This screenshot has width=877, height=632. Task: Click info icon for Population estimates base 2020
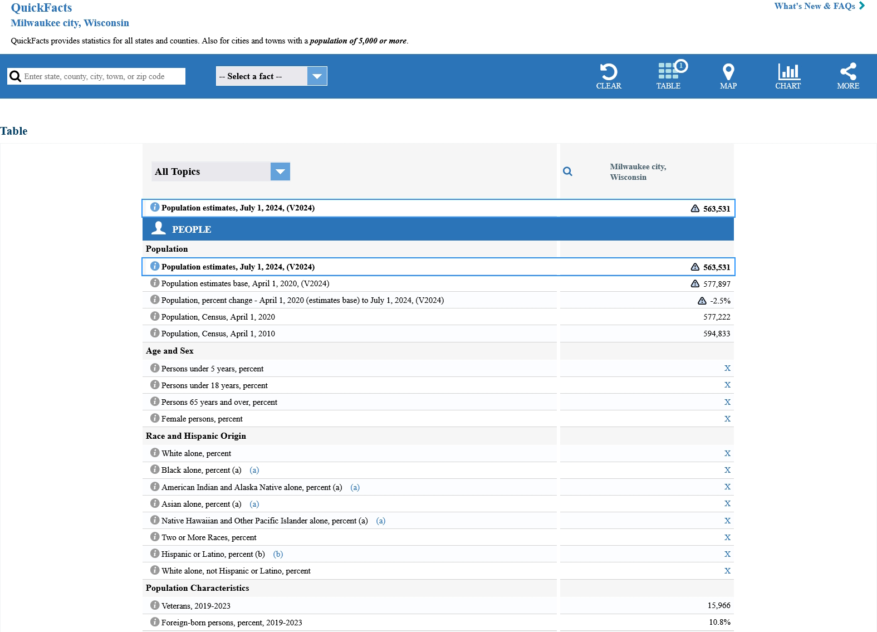click(x=155, y=283)
